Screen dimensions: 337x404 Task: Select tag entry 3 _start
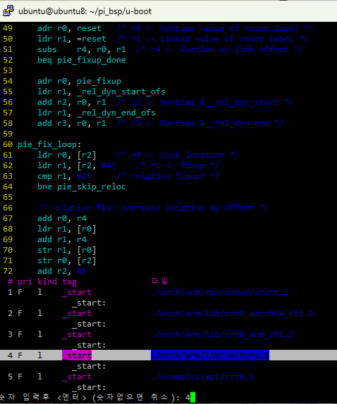77,335
